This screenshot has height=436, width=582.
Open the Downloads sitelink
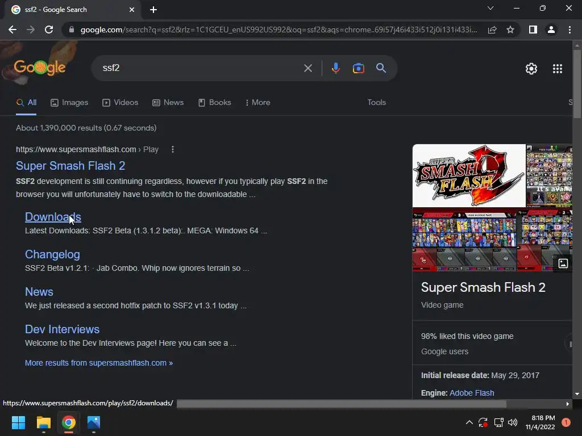[x=53, y=217]
